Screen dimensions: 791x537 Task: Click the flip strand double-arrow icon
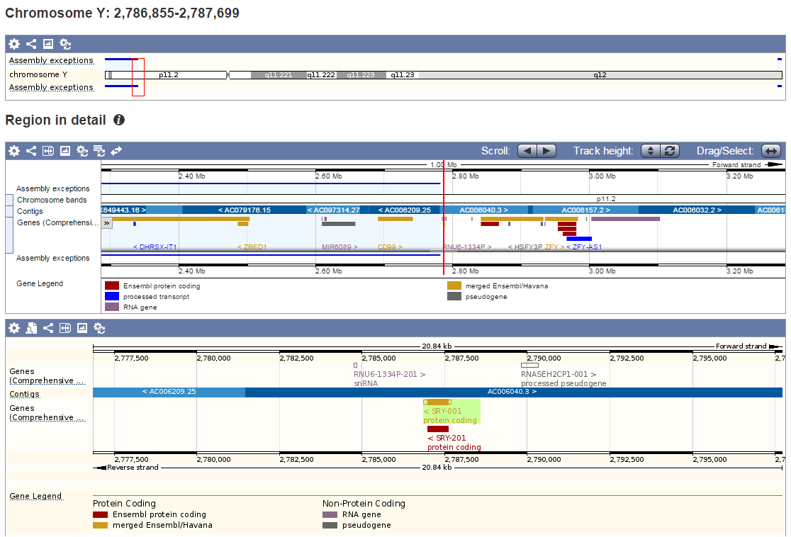point(116,151)
